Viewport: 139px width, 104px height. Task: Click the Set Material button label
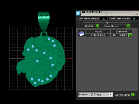122,95
